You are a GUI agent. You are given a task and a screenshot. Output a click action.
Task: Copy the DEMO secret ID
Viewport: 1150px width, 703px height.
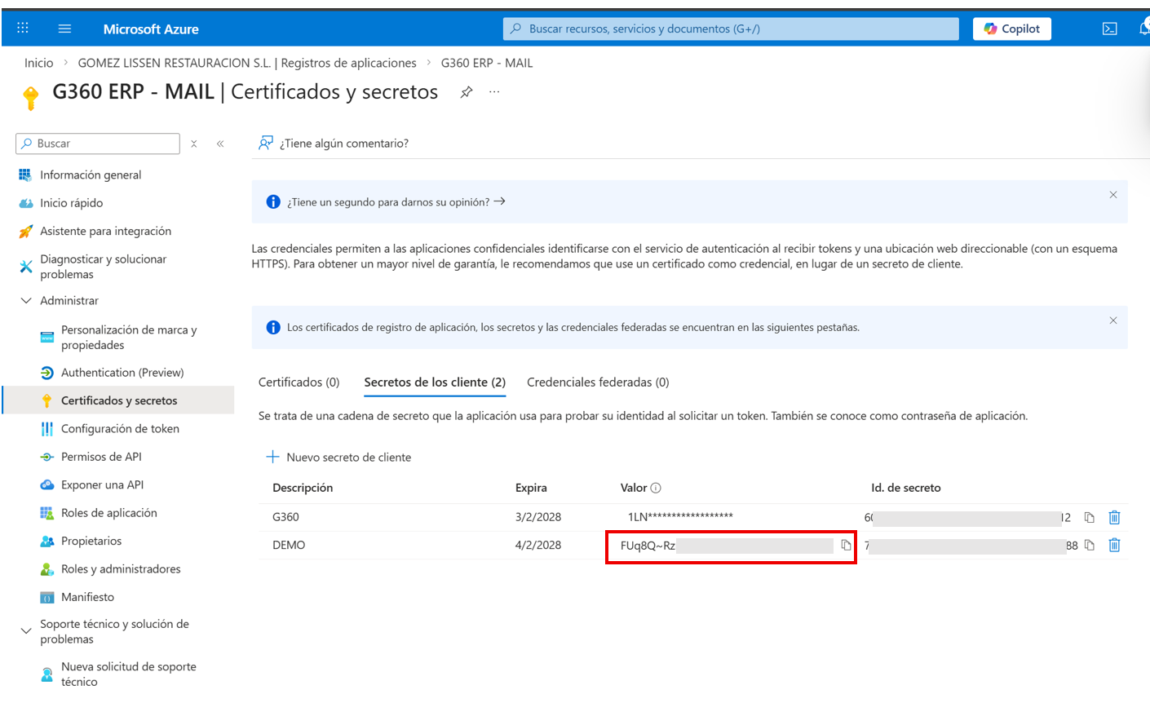point(1089,546)
